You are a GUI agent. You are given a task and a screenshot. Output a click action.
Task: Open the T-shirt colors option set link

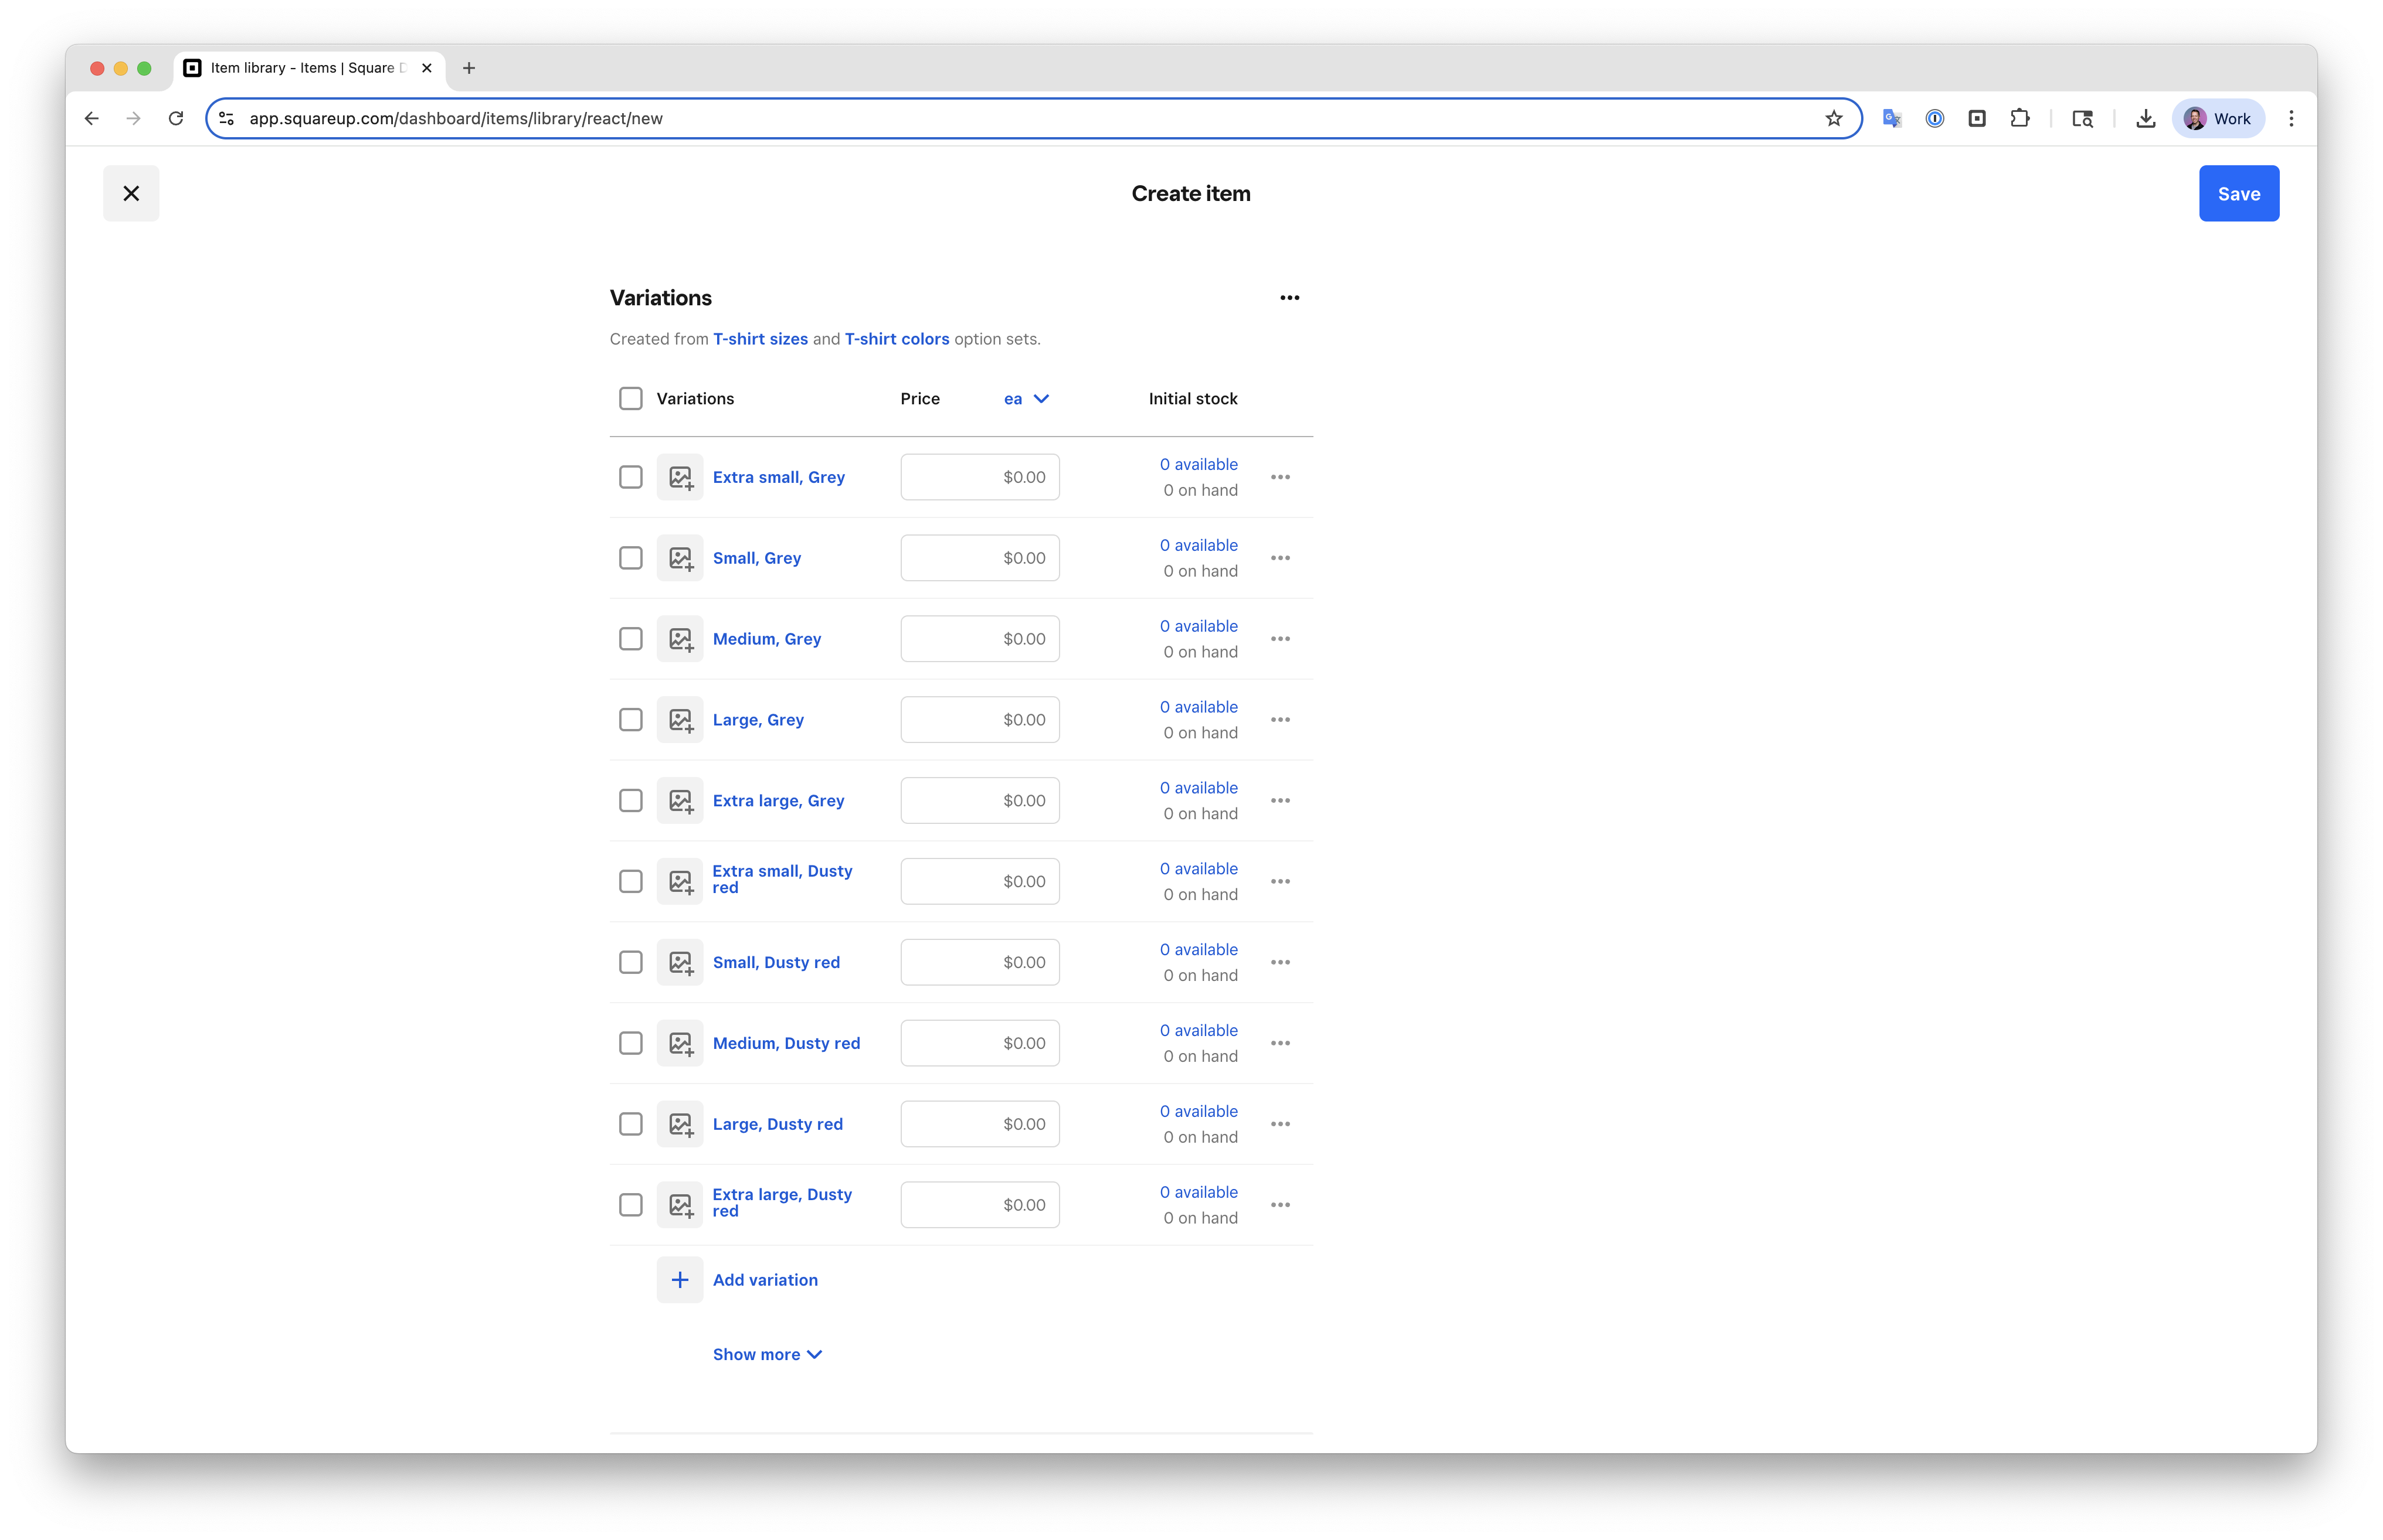(x=897, y=339)
